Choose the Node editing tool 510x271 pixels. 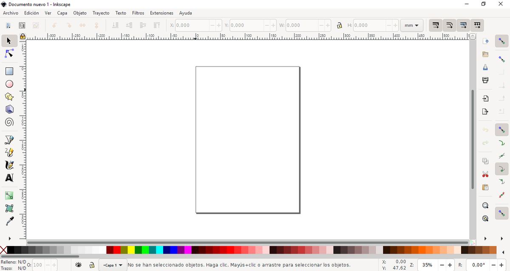click(x=9, y=54)
